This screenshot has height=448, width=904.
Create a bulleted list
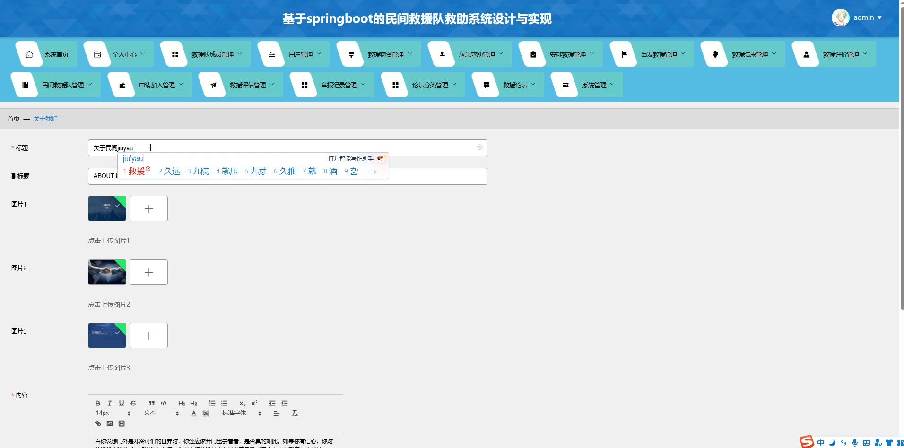[x=224, y=403]
